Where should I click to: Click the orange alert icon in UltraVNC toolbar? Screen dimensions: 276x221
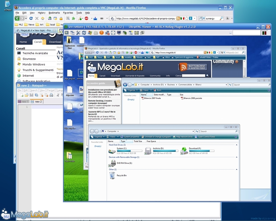point(101,33)
